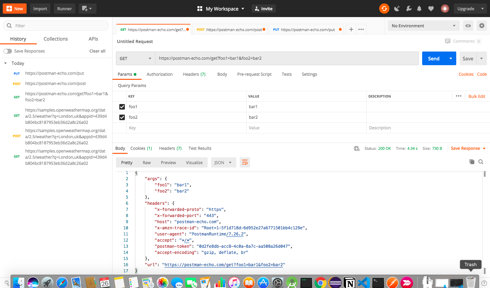
Task: Open the JSON format dropdown
Action: [x=223, y=162]
